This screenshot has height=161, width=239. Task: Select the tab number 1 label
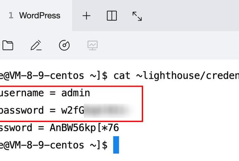coord(11,15)
